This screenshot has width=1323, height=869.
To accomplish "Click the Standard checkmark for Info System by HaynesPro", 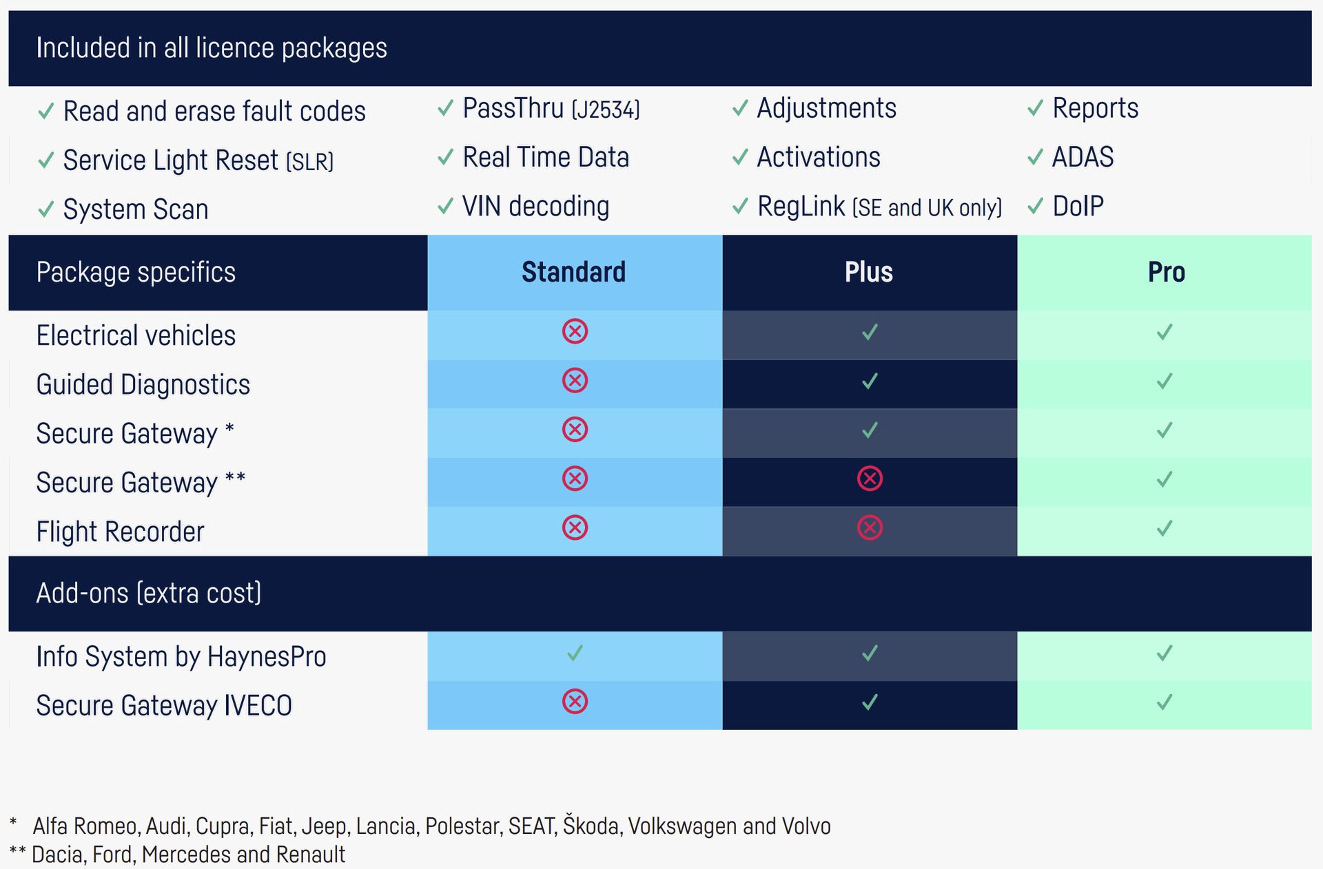I will 575,652.
